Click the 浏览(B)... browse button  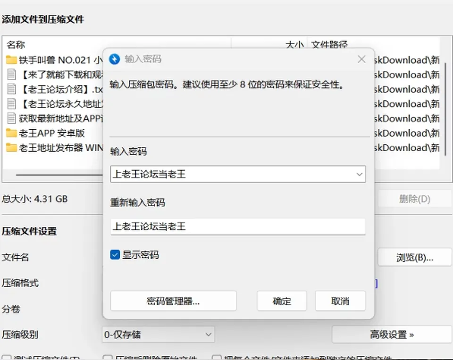pyautogui.click(x=415, y=257)
